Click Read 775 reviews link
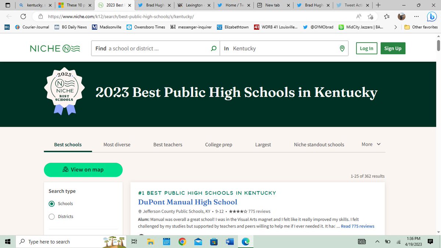The height and width of the screenshot is (248, 441). coord(358,226)
